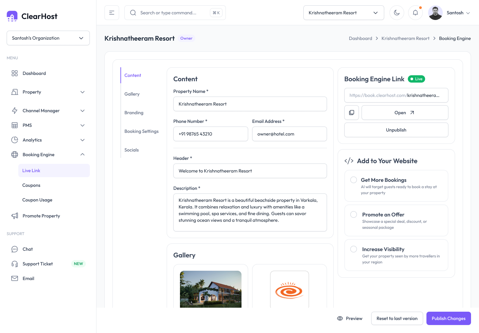Switch to the Content tab
This screenshot has width=479, height=333.
[x=133, y=75]
